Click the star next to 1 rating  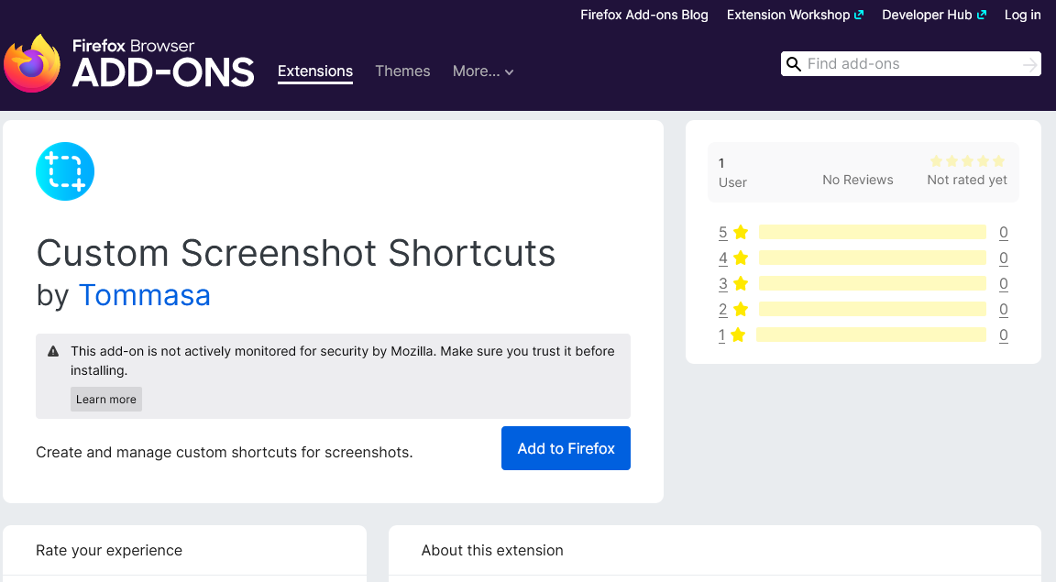point(738,335)
